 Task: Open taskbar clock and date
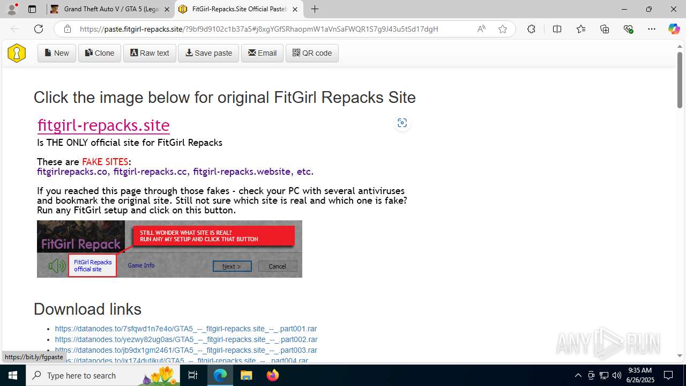click(x=639, y=375)
